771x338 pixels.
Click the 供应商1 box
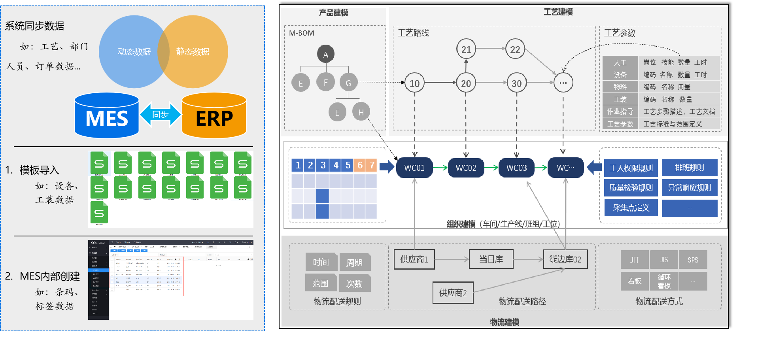[414, 259]
